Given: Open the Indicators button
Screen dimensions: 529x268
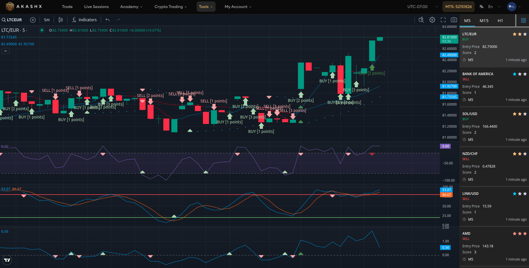Looking at the screenshot, I should point(84,20).
